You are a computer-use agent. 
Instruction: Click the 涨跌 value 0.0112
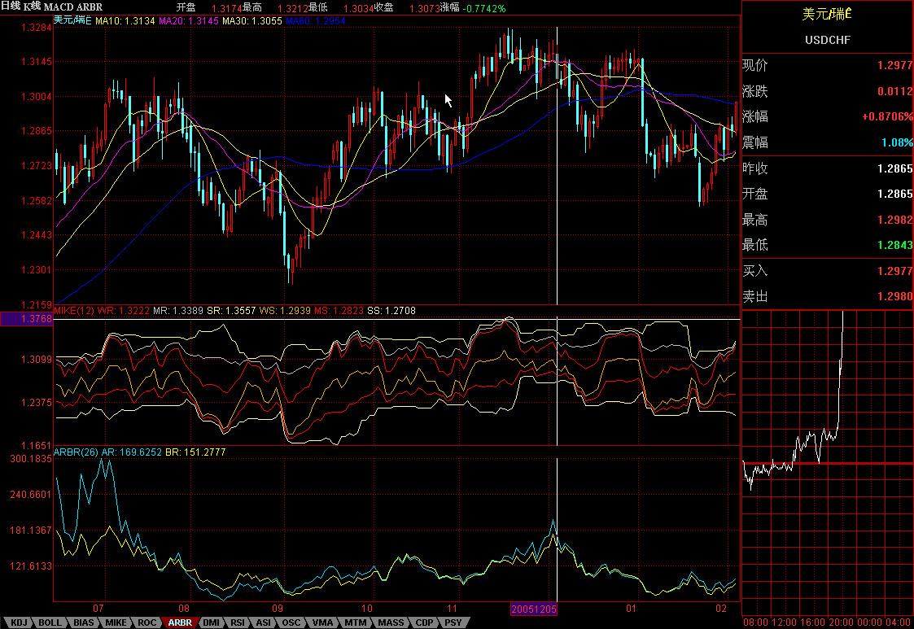click(894, 91)
